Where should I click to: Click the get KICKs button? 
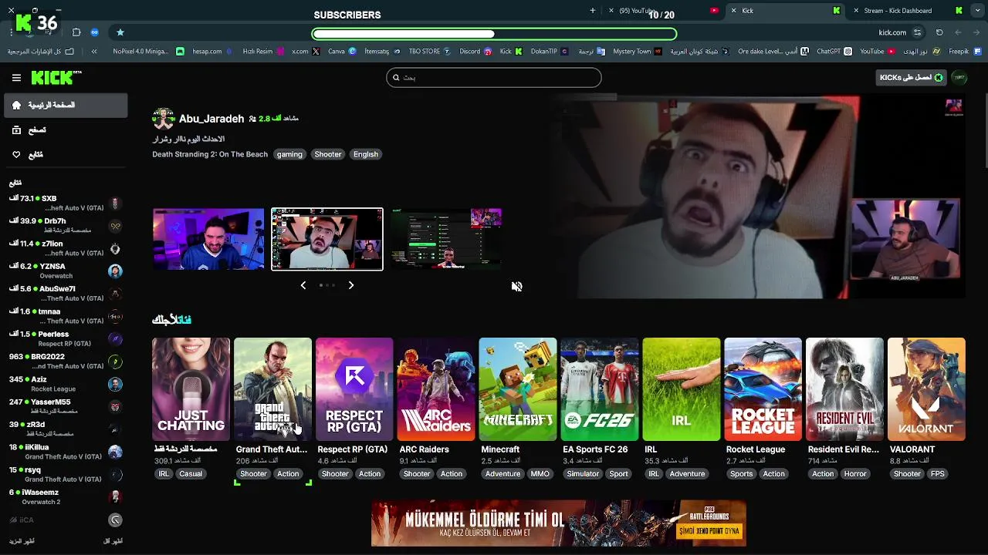(911, 77)
